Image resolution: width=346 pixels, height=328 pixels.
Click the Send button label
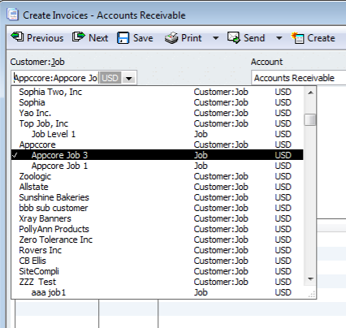tap(254, 38)
